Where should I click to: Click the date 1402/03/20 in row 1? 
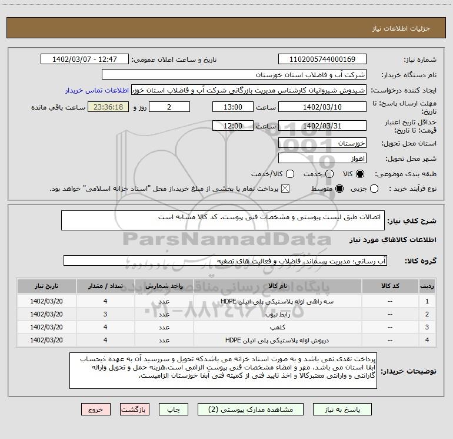(x=46, y=301)
